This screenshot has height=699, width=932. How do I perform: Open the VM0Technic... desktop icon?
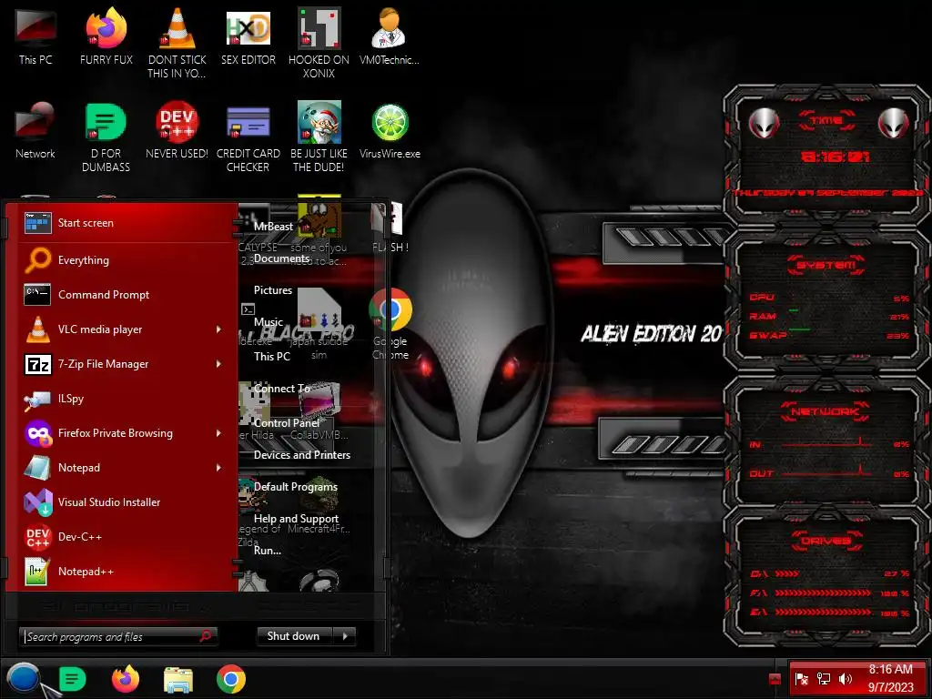coord(390,36)
